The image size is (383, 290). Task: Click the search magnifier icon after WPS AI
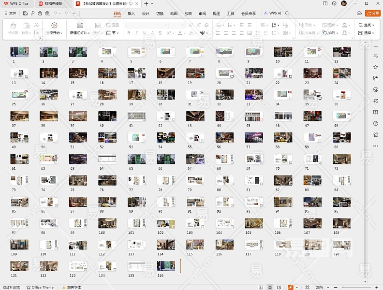287,14
